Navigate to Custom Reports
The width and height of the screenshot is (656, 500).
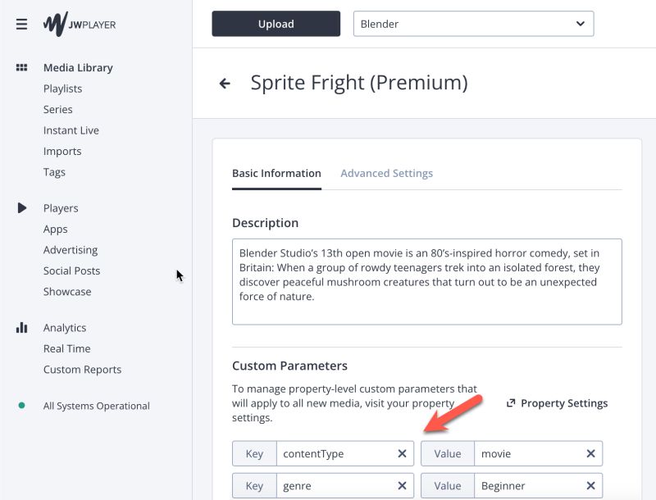(x=82, y=370)
